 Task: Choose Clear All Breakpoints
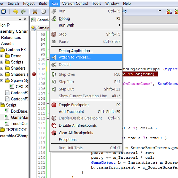pos(76,133)
